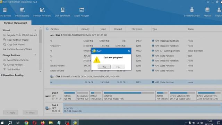Select H:(FAT32) 58.2 GB block

tap(143, 108)
